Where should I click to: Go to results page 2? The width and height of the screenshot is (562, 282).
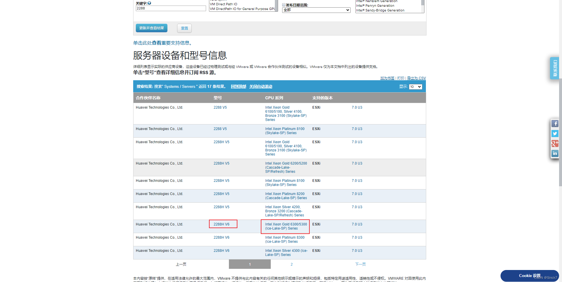[x=292, y=264]
